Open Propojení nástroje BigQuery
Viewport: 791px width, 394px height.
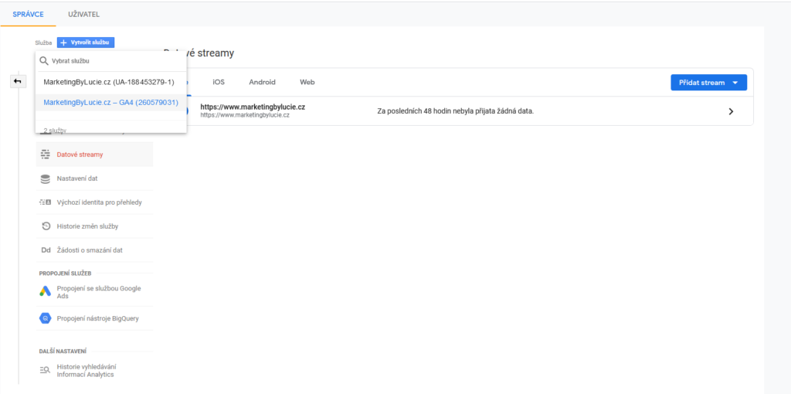pos(94,318)
